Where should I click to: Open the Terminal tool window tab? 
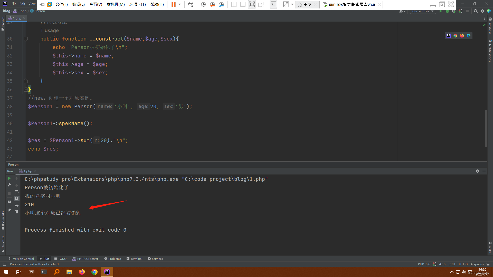(134, 259)
